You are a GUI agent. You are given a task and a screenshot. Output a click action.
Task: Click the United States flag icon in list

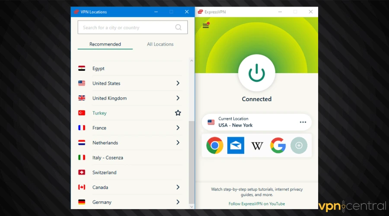point(82,83)
